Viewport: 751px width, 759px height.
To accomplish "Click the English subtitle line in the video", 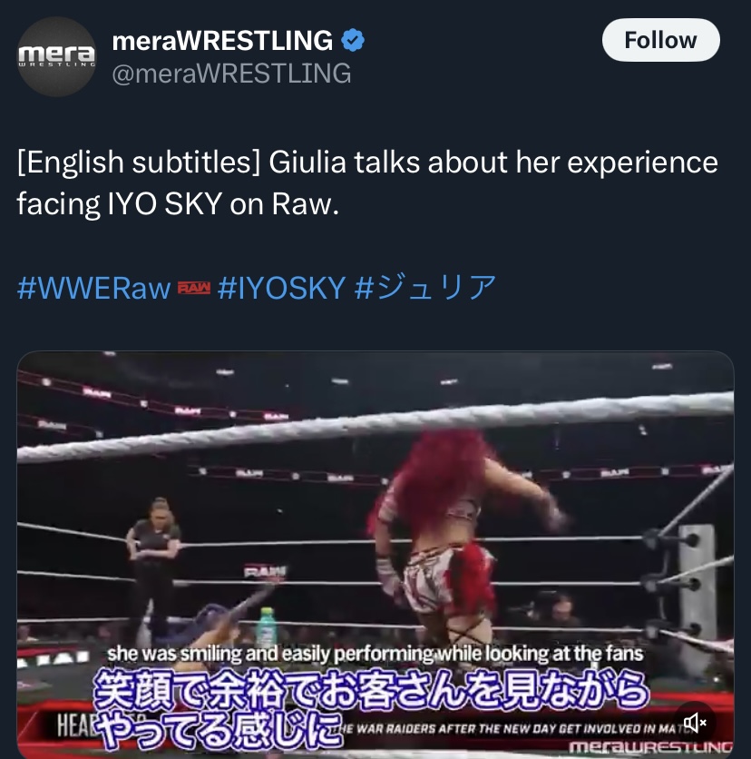I will coord(375,654).
